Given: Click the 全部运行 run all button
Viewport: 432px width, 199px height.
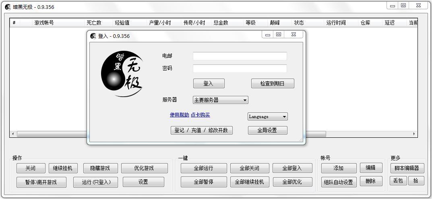Looking at the screenshot, I should (203, 168).
